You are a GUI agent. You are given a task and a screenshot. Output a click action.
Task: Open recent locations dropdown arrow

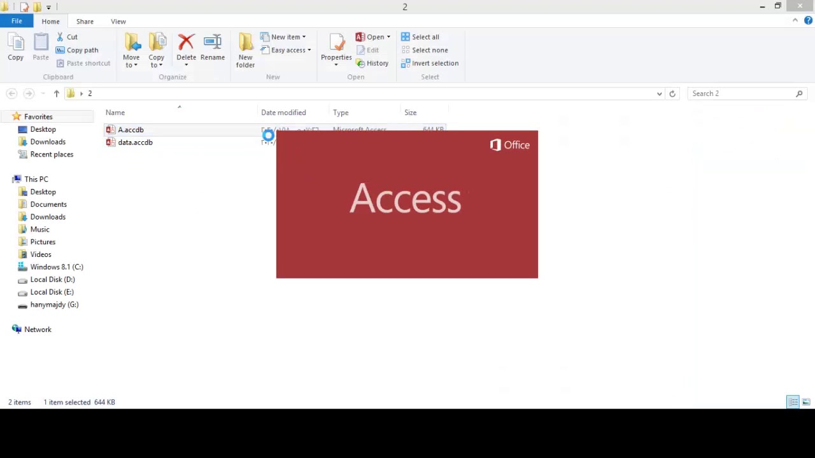point(43,94)
